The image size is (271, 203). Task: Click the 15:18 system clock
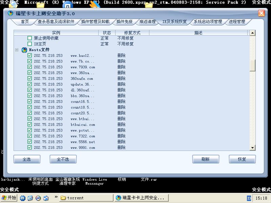261,198
